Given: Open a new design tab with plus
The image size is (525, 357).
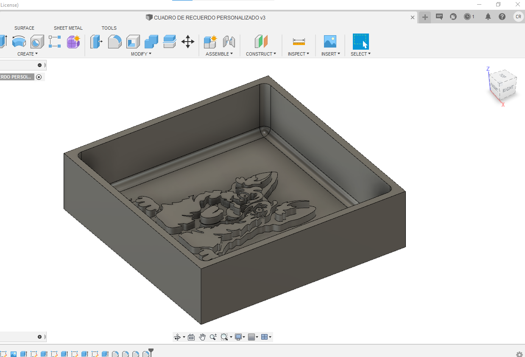Looking at the screenshot, I should (x=425, y=17).
